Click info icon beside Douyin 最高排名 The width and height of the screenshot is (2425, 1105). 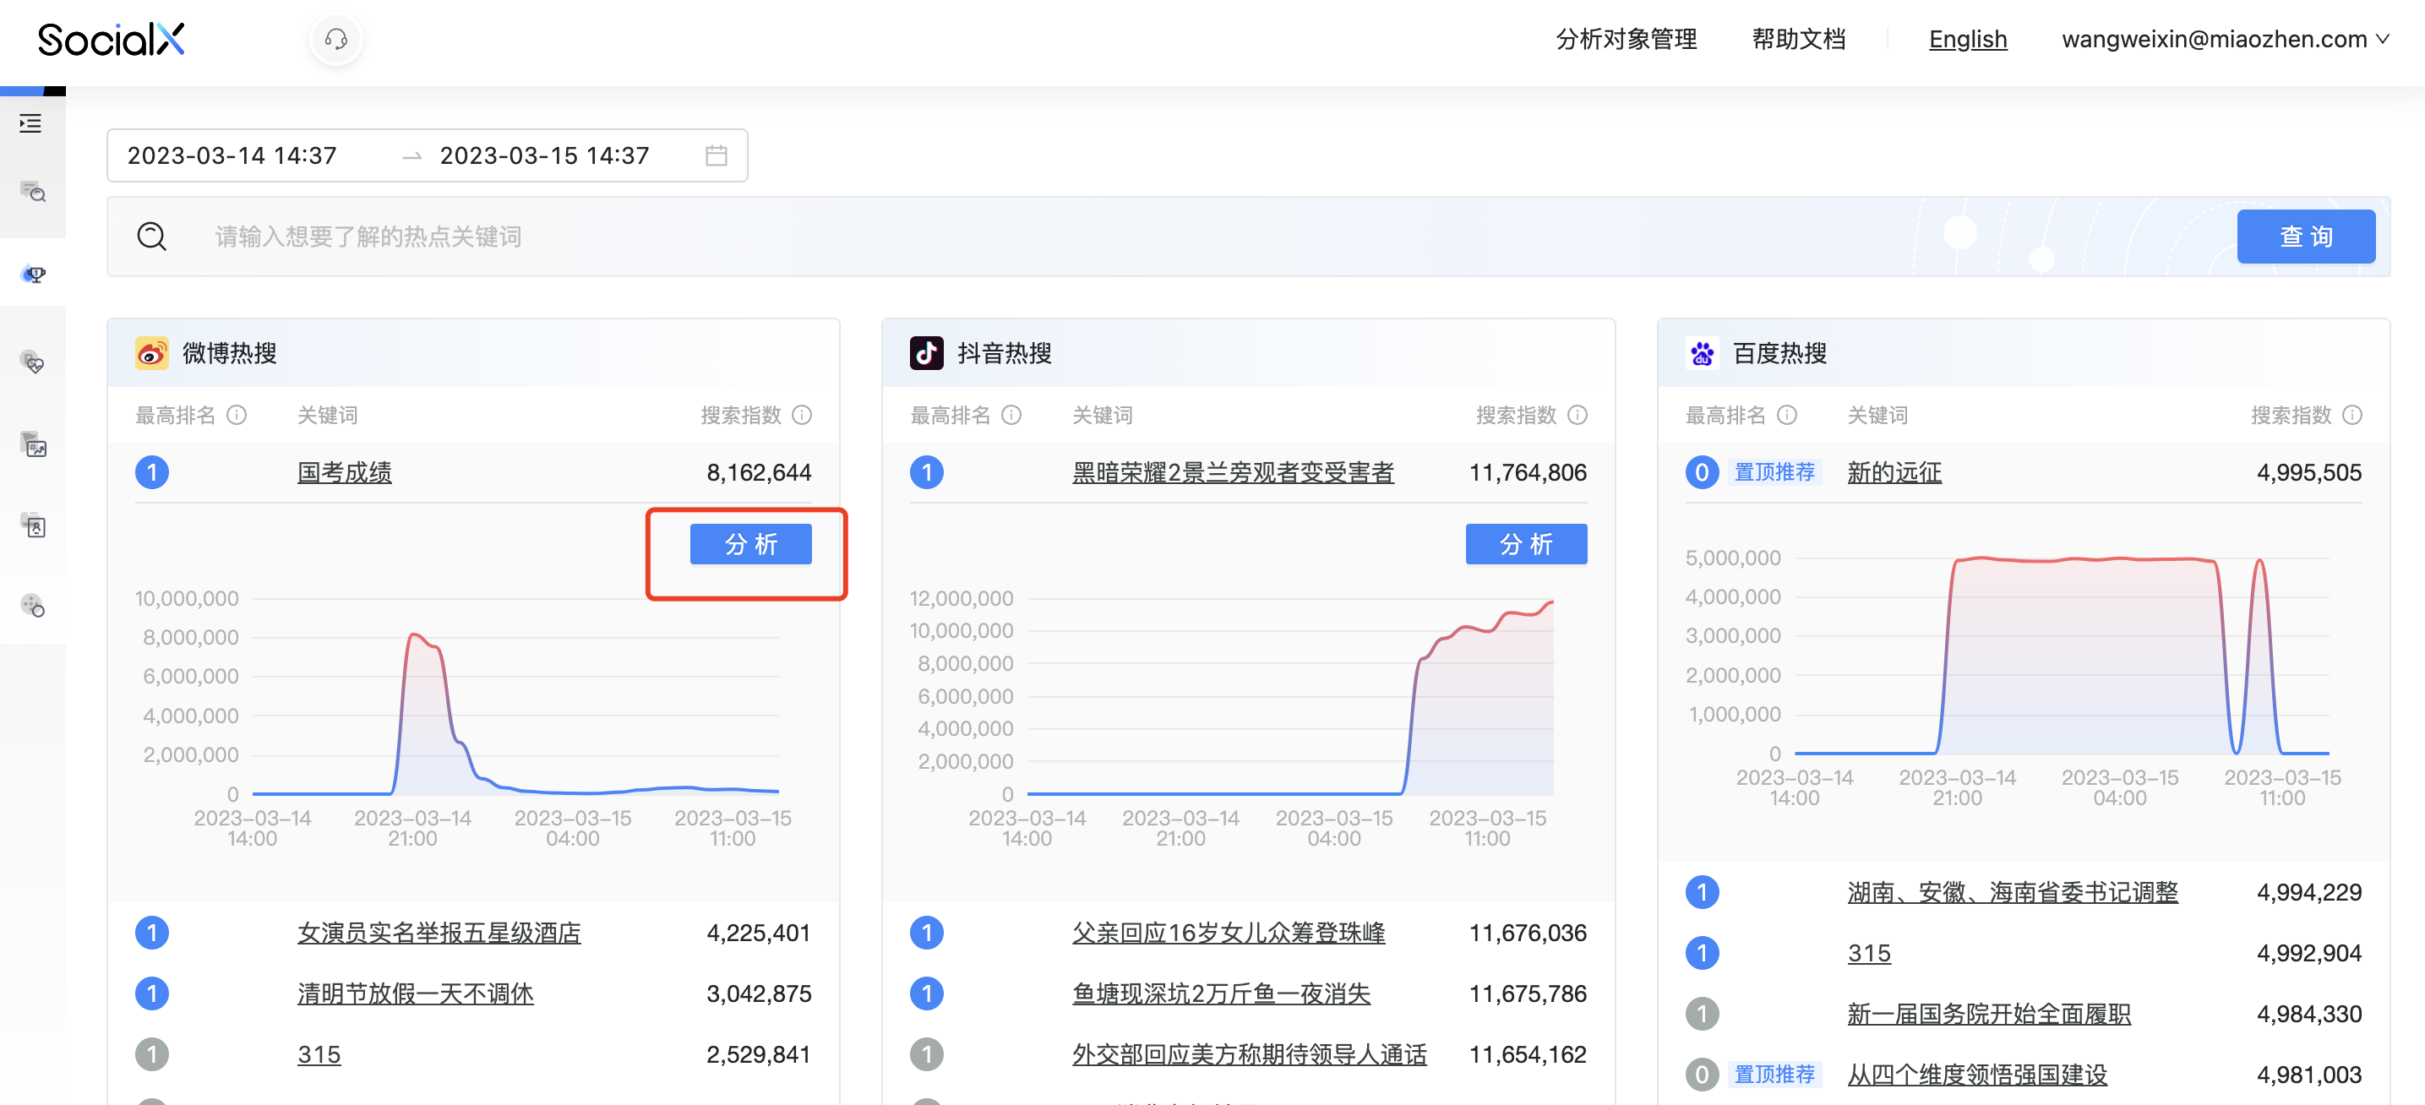1012,415
